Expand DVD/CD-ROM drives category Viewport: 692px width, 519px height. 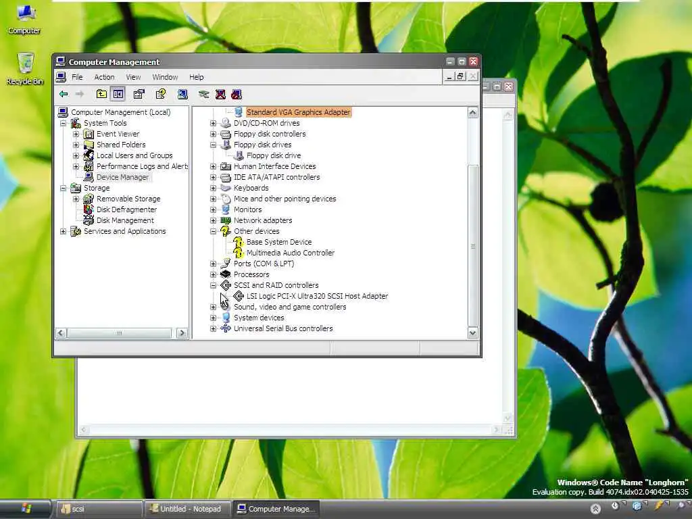coord(213,123)
